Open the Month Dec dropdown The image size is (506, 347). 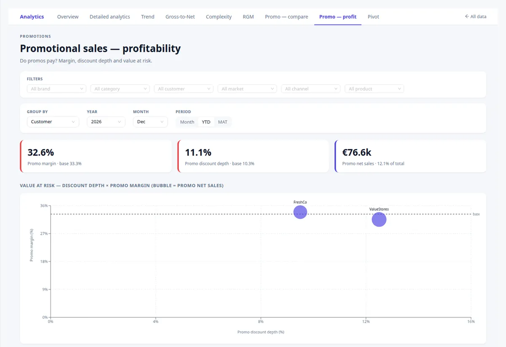click(x=150, y=122)
